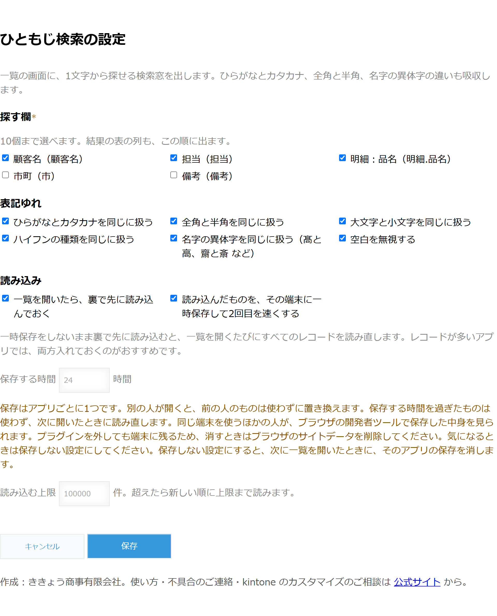Screen dimensions: 497x616
Task: Toggle 一覧を開いたら裏で先に読み込んでおく checkbox
Action: point(5,298)
